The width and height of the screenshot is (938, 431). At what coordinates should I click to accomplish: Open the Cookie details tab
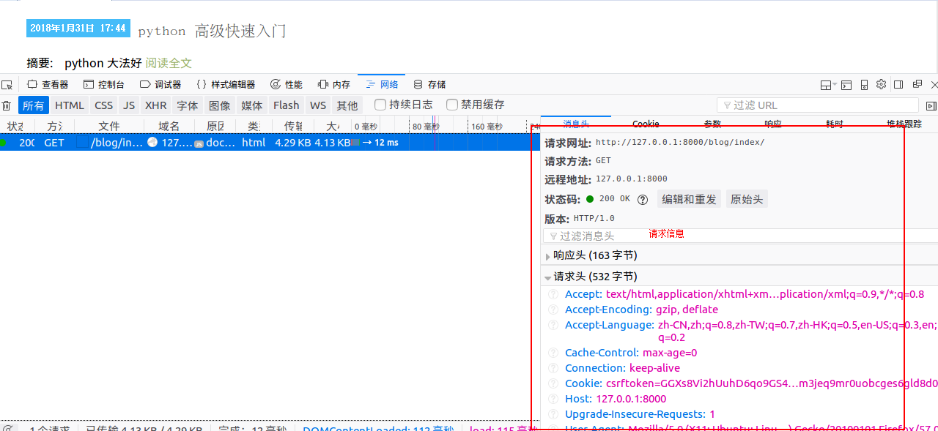646,124
